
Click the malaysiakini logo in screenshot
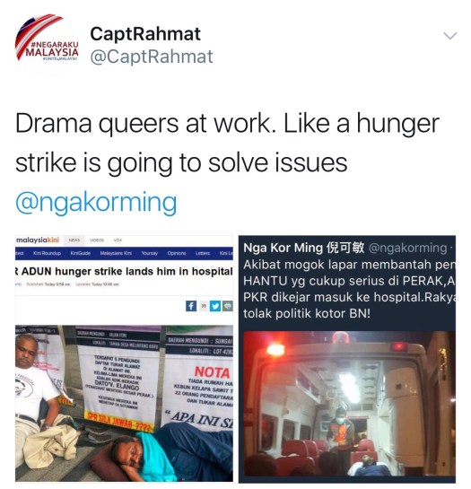pos(38,240)
